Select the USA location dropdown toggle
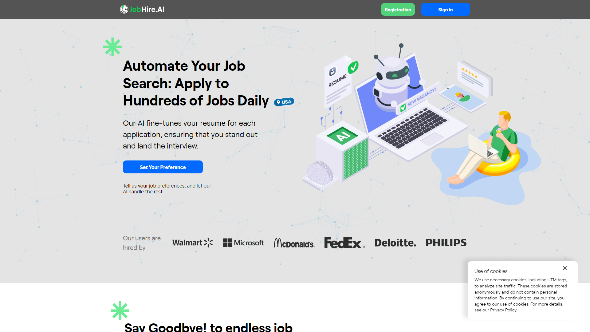This screenshot has width=590, height=332. click(x=283, y=102)
